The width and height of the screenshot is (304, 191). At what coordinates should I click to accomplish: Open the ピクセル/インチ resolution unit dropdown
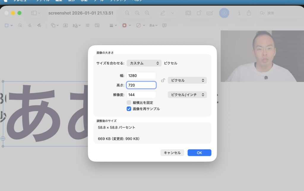click(x=187, y=95)
